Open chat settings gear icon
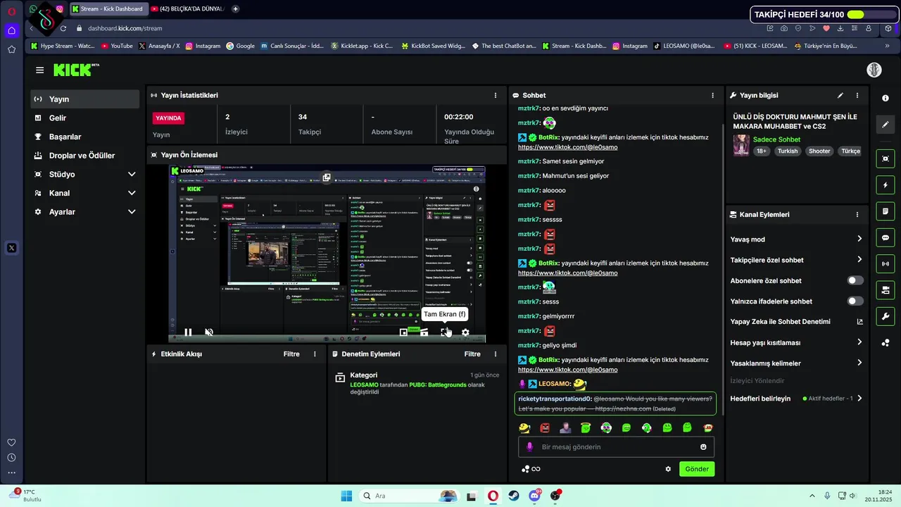The image size is (901, 507). [x=668, y=469]
